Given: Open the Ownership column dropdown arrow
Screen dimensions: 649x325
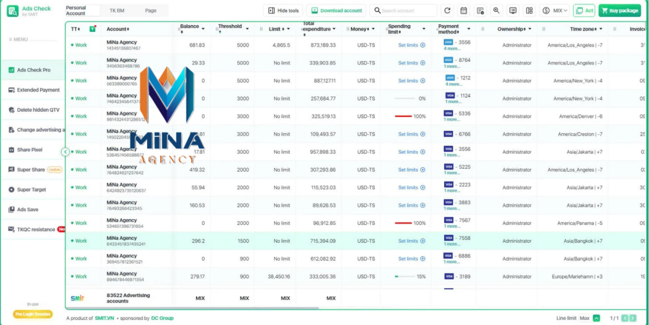Looking at the screenshot, I should (530, 29).
